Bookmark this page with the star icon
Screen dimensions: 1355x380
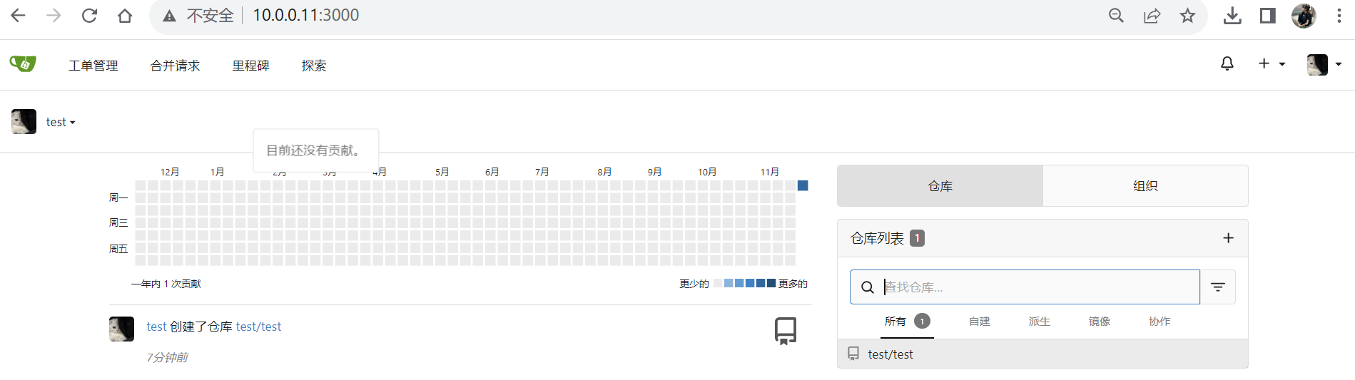pyautogui.click(x=1187, y=16)
